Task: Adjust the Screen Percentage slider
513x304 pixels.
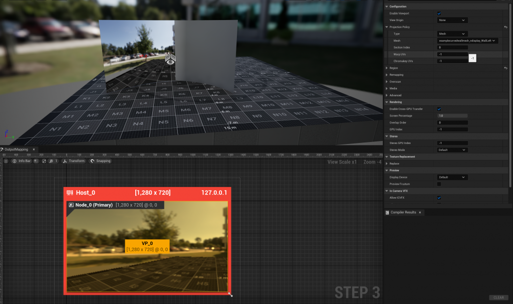Action: (x=452, y=116)
